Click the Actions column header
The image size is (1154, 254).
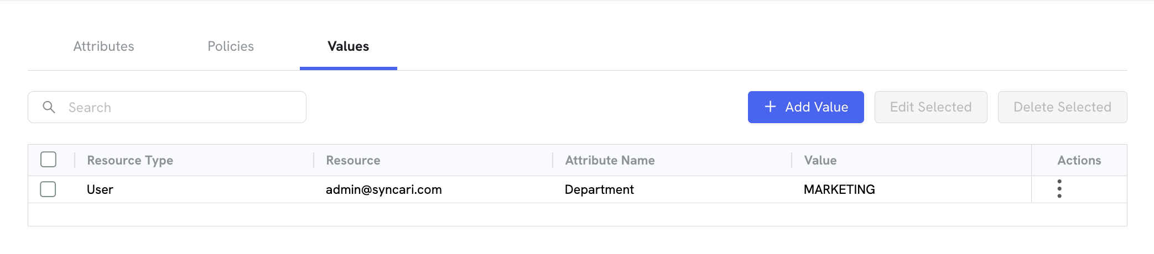[1079, 160]
